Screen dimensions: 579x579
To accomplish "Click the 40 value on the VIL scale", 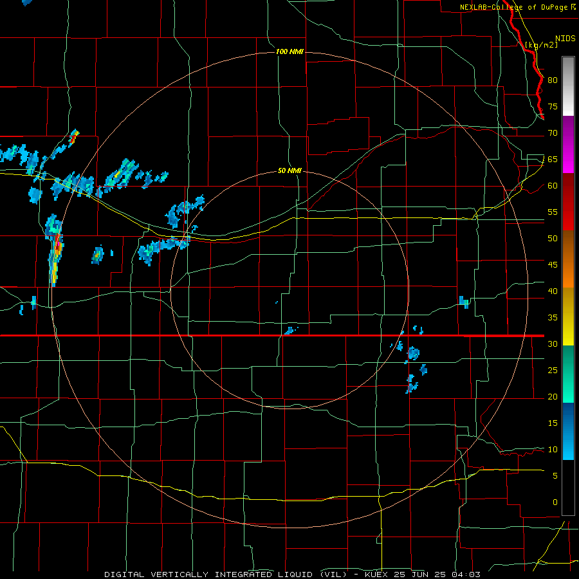I will click(x=553, y=291).
